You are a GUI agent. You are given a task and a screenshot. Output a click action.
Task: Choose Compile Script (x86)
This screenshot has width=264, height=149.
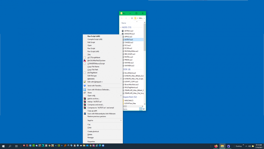click(x=103, y=39)
